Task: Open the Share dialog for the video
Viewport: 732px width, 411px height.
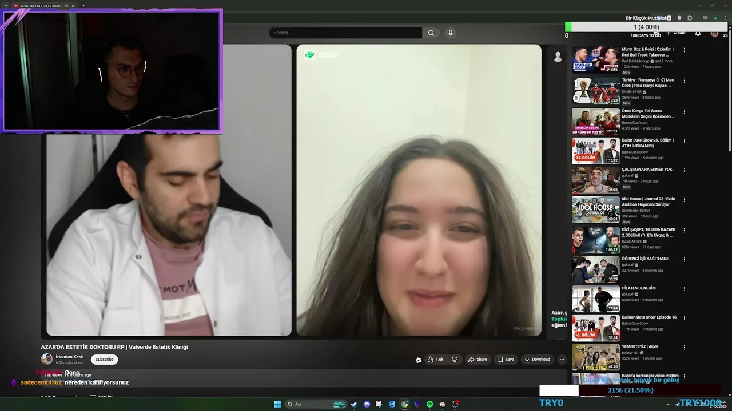Action: [x=478, y=360]
